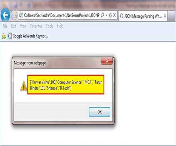Open the Favorites menu
176x146 pixels.
coord(36,26)
